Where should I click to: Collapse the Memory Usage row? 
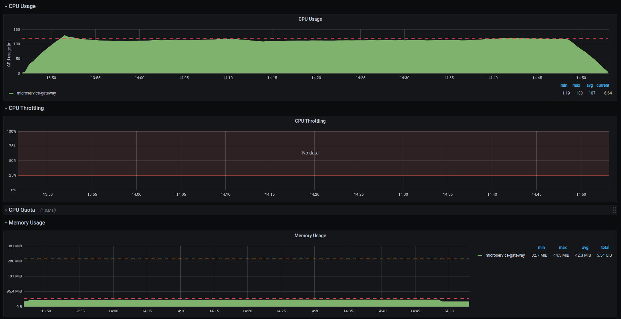click(27, 222)
